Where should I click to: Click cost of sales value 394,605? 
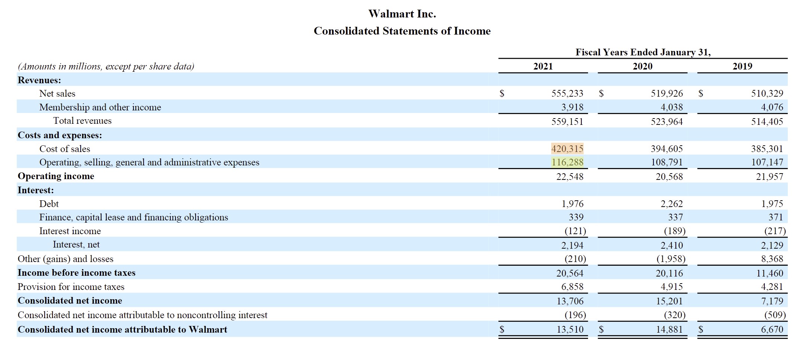tap(667, 149)
